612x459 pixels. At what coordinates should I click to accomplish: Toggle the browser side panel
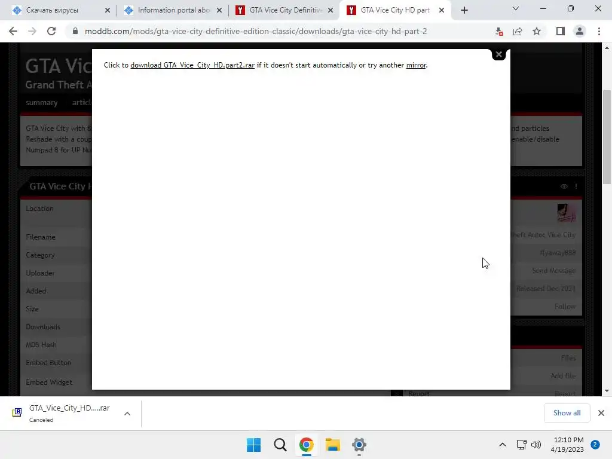coord(561,31)
